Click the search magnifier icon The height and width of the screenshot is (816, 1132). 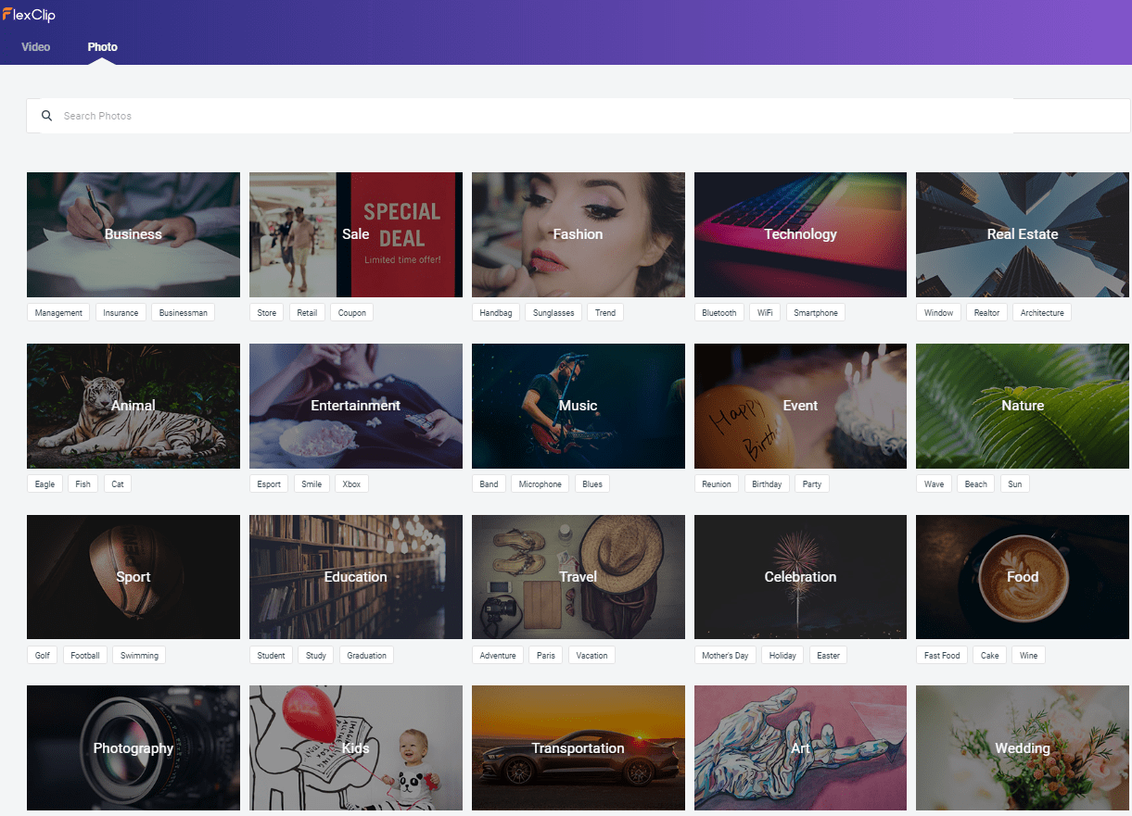pos(47,116)
